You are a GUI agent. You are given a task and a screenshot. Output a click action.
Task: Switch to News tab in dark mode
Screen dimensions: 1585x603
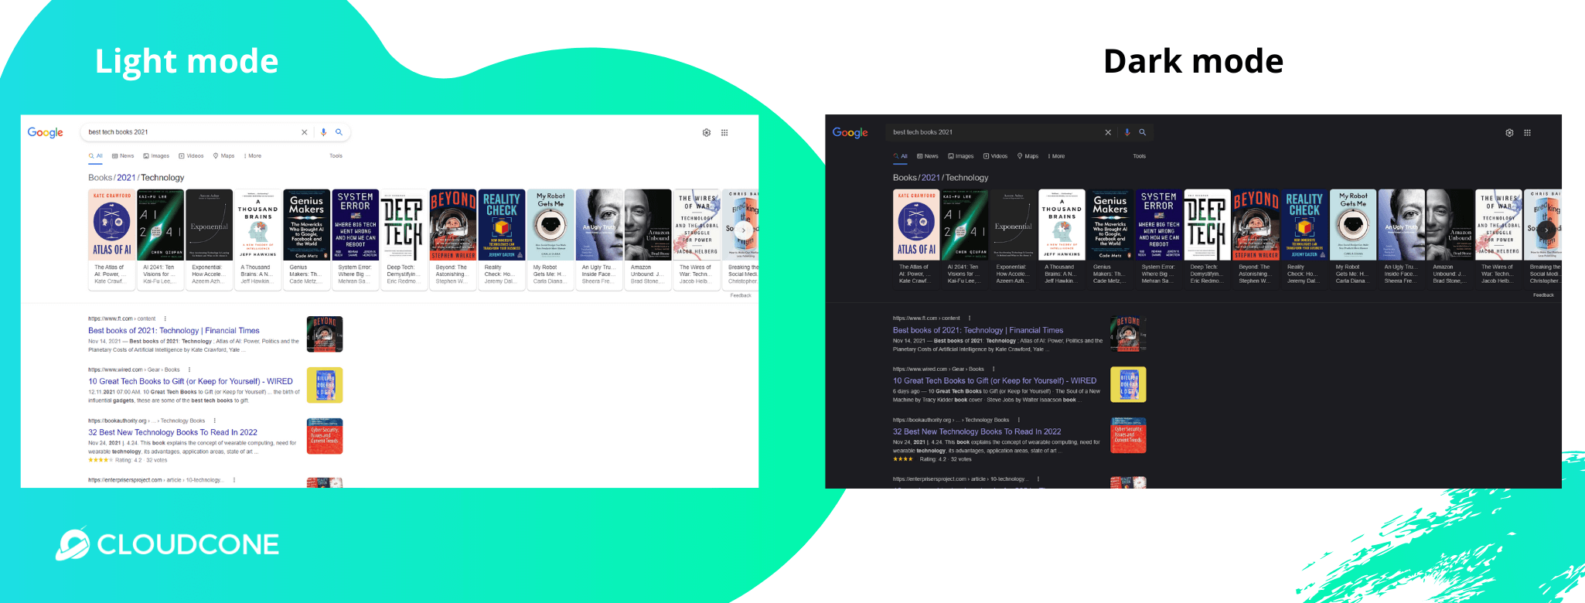coord(928,156)
